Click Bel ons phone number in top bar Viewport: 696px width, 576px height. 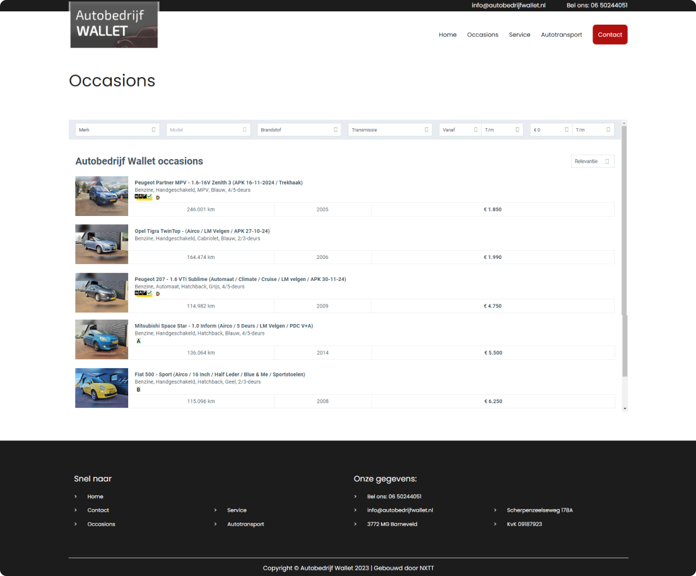click(596, 5)
